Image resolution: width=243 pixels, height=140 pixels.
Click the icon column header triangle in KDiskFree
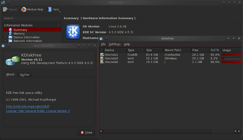[101, 50]
